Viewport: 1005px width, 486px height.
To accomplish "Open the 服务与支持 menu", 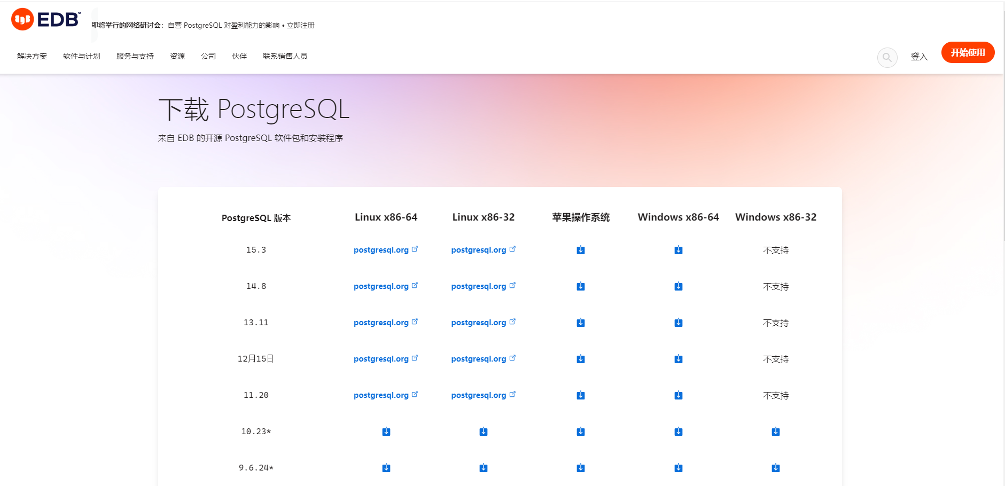I will pos(135,56).
